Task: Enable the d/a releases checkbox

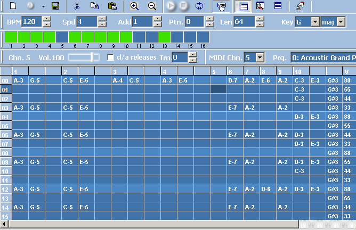Action: (x=111, y=57)
